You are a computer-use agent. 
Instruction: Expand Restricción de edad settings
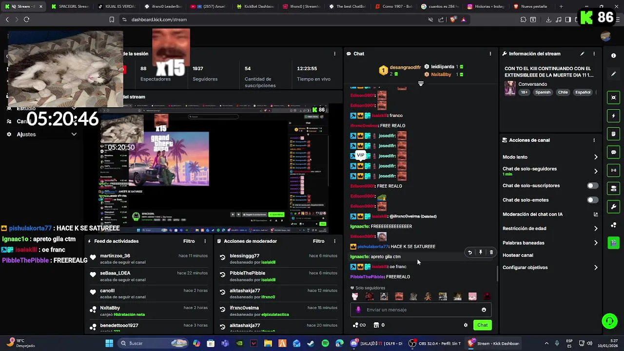(596, 228)
